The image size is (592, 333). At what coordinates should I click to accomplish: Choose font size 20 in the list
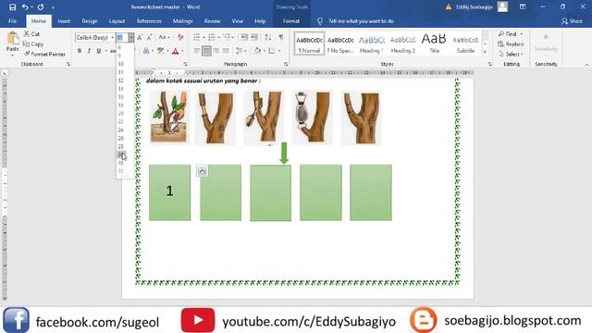tap(121, 113)
